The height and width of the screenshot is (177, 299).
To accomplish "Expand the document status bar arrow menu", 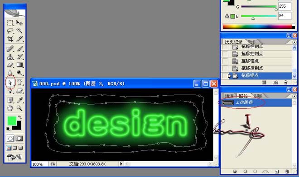I will pos(121,164).
